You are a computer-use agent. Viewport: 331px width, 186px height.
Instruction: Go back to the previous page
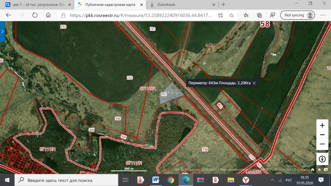coord(8,15)
